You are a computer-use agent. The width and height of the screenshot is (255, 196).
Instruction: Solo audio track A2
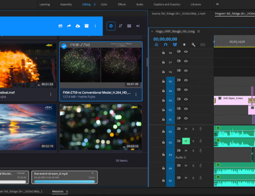193,141
